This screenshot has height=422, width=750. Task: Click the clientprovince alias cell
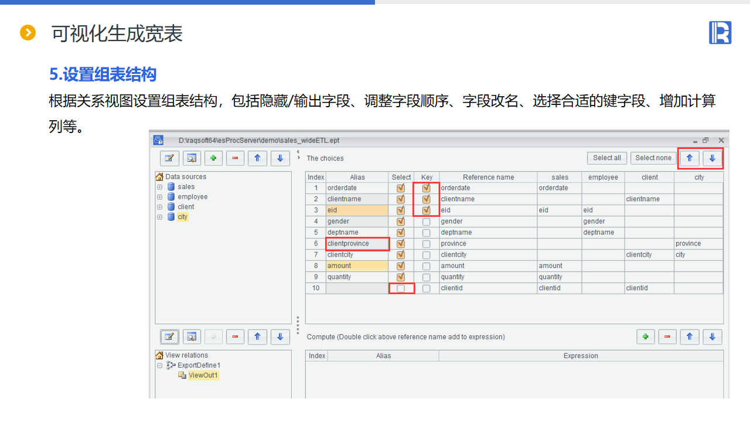(x=357, y=244)
